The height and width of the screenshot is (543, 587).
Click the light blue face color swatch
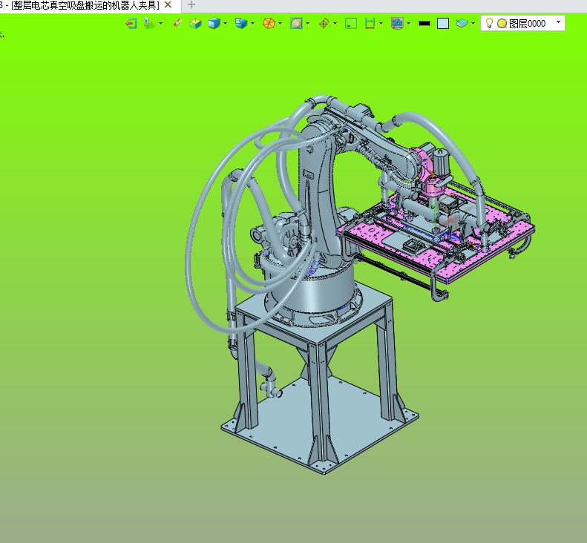tap(443, 24)
